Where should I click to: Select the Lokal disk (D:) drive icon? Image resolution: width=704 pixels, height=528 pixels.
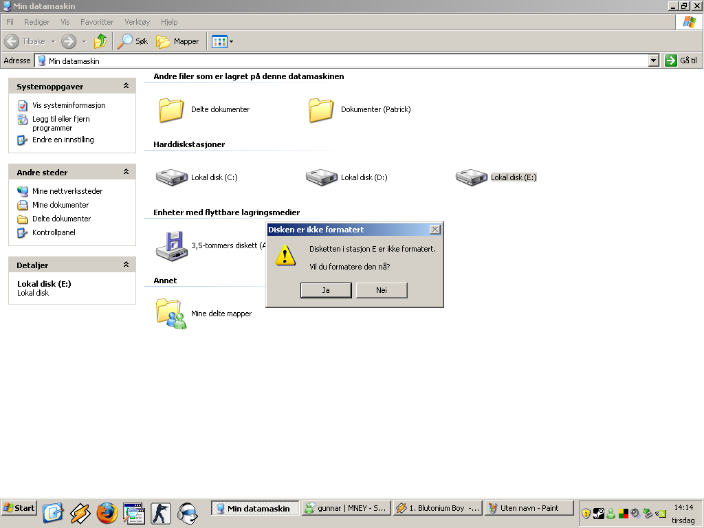click(x=322, y=177)
